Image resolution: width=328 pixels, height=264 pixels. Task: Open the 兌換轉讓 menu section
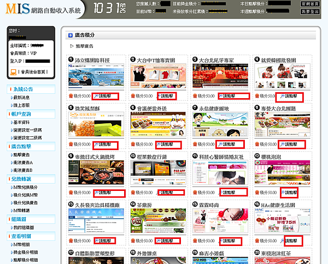pyautogui.click(x=31, y=179)
